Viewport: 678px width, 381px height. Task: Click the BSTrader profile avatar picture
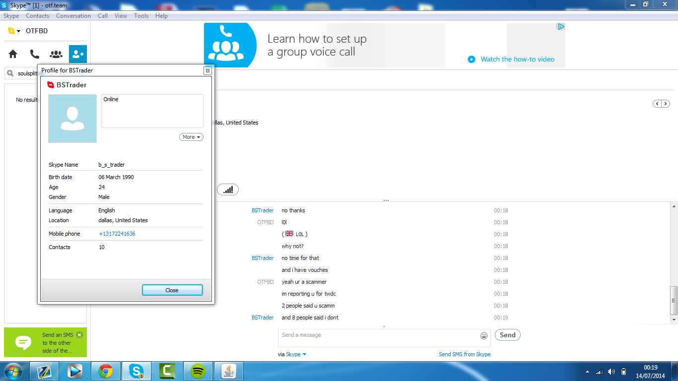(x=72, y=119)
